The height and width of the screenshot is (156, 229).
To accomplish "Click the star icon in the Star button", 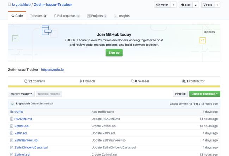I will click(x=182, y=5).
